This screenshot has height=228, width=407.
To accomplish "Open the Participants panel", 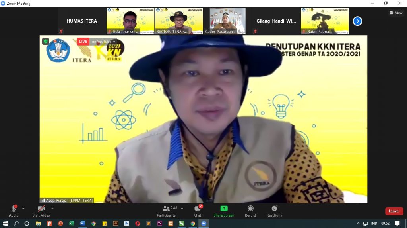I will (166, 211).
